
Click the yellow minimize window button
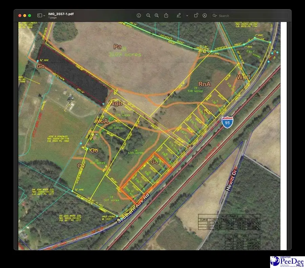click(x=25, y=16)
